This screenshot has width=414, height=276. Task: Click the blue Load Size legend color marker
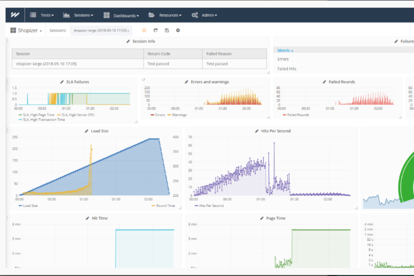(x=20, y=206)
